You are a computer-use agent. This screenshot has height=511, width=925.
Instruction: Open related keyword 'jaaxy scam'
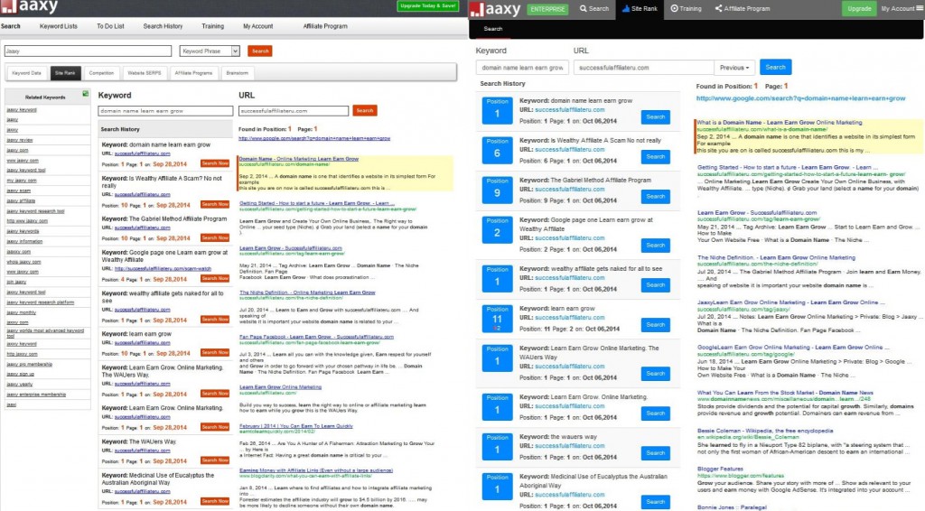coord(18,191)
